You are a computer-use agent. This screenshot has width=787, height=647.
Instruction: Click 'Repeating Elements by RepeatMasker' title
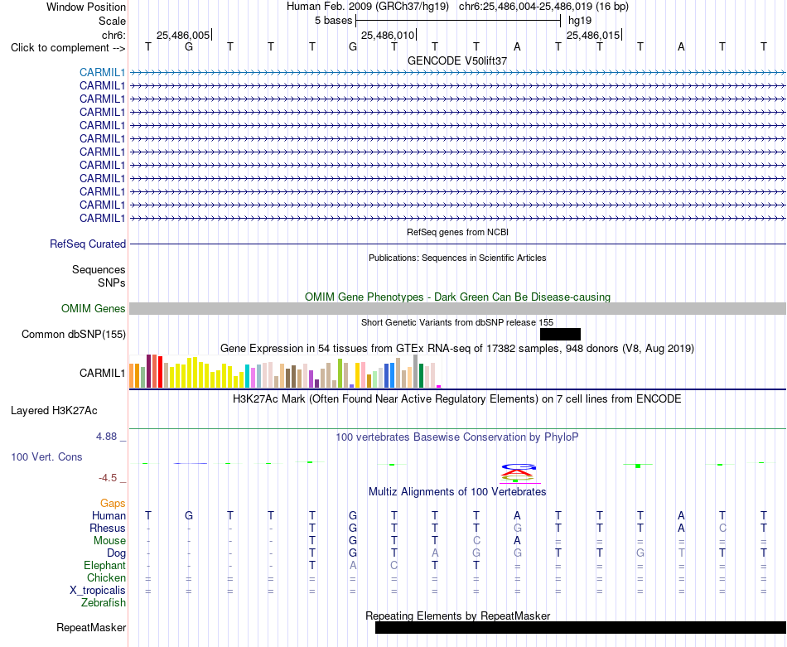457,616
